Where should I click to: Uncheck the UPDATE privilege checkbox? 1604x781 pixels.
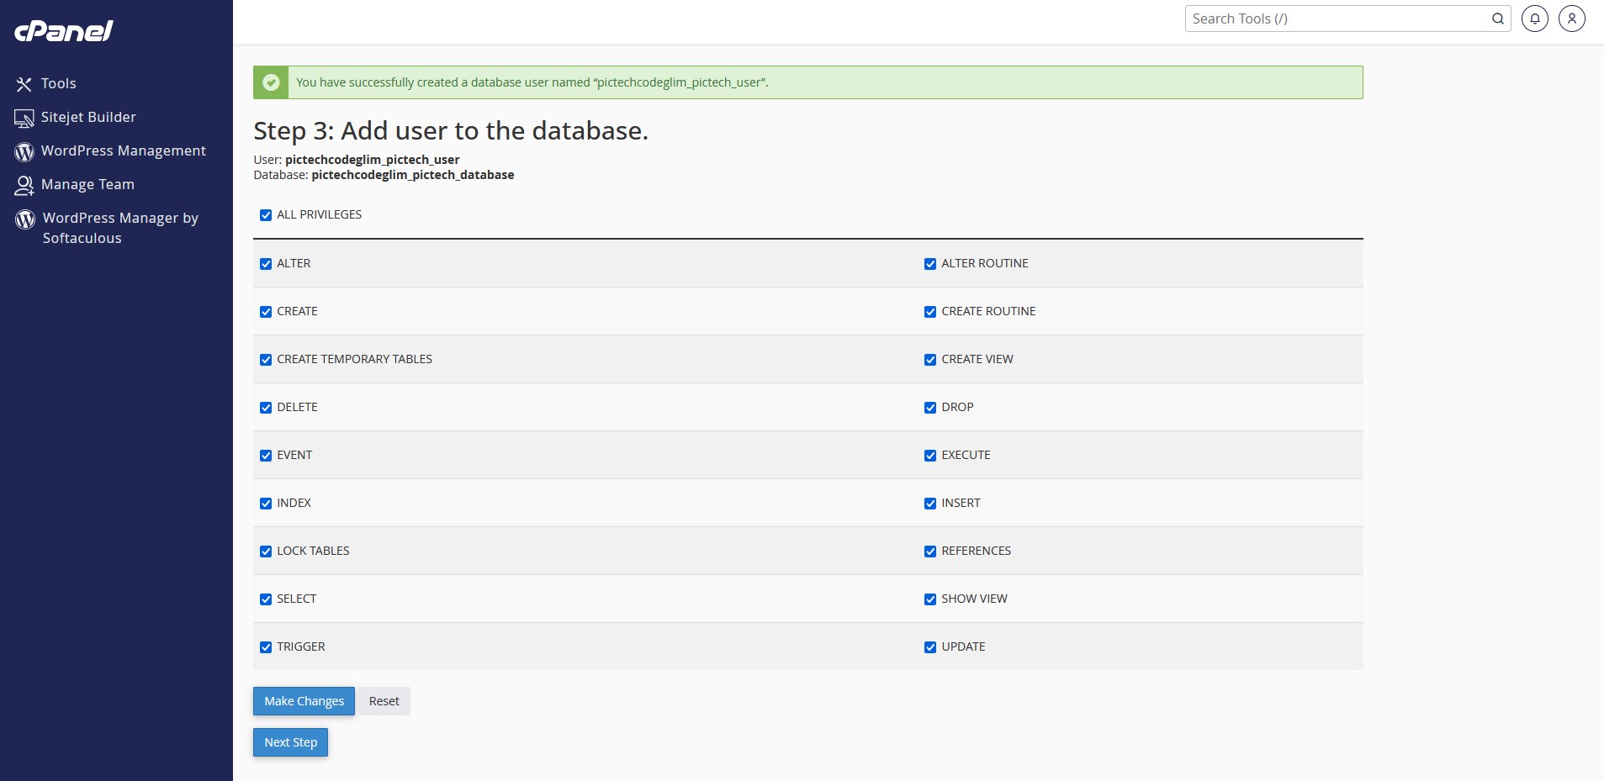[x=930, y=647]
